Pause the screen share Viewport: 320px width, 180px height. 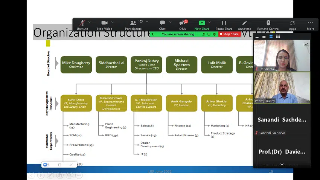224,25
